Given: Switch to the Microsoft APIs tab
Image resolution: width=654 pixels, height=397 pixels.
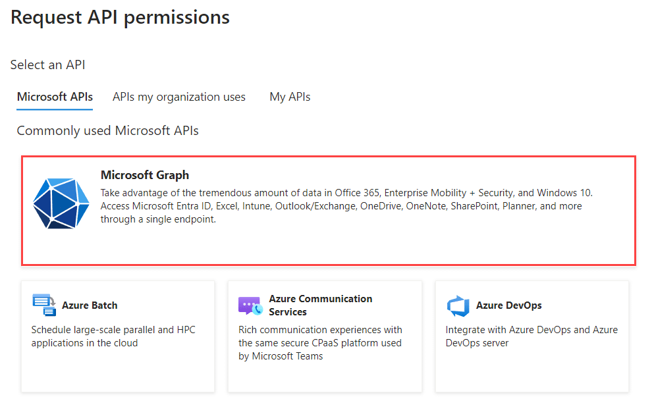Looking at the screenshot, I should [x=55, y=97].
